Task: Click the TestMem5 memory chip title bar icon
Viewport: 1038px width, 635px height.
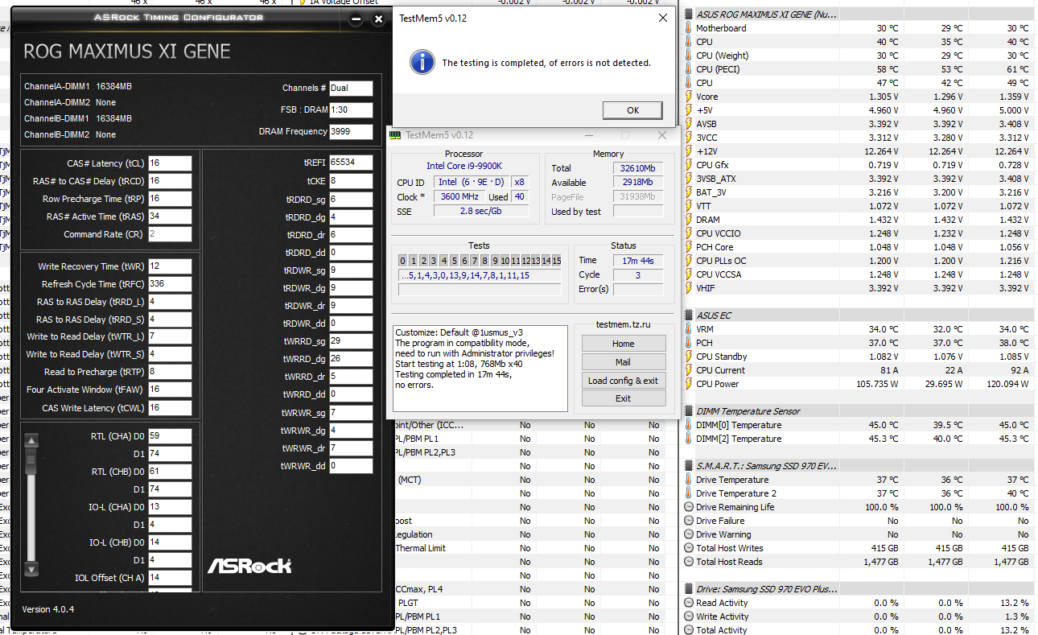Action: pyautogui.click(x=396, y=135)
